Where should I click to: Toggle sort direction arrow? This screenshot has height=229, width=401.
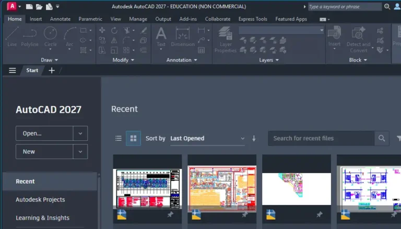click(254, 138)
